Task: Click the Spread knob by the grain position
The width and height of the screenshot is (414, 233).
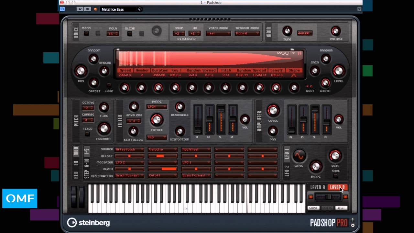Action: tap(104, 71)
